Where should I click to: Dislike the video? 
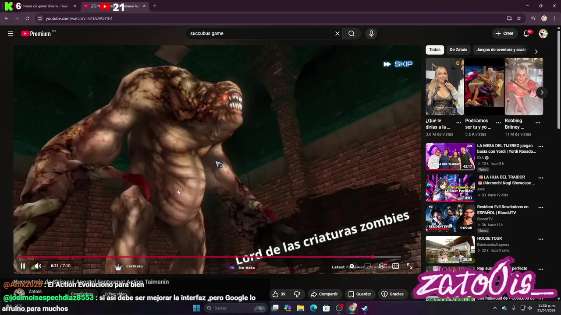tap(297, 294)
